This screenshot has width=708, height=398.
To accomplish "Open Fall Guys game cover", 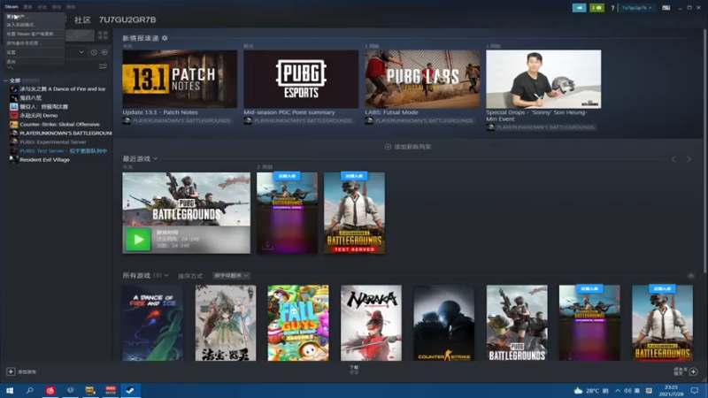I will (298, 323).
